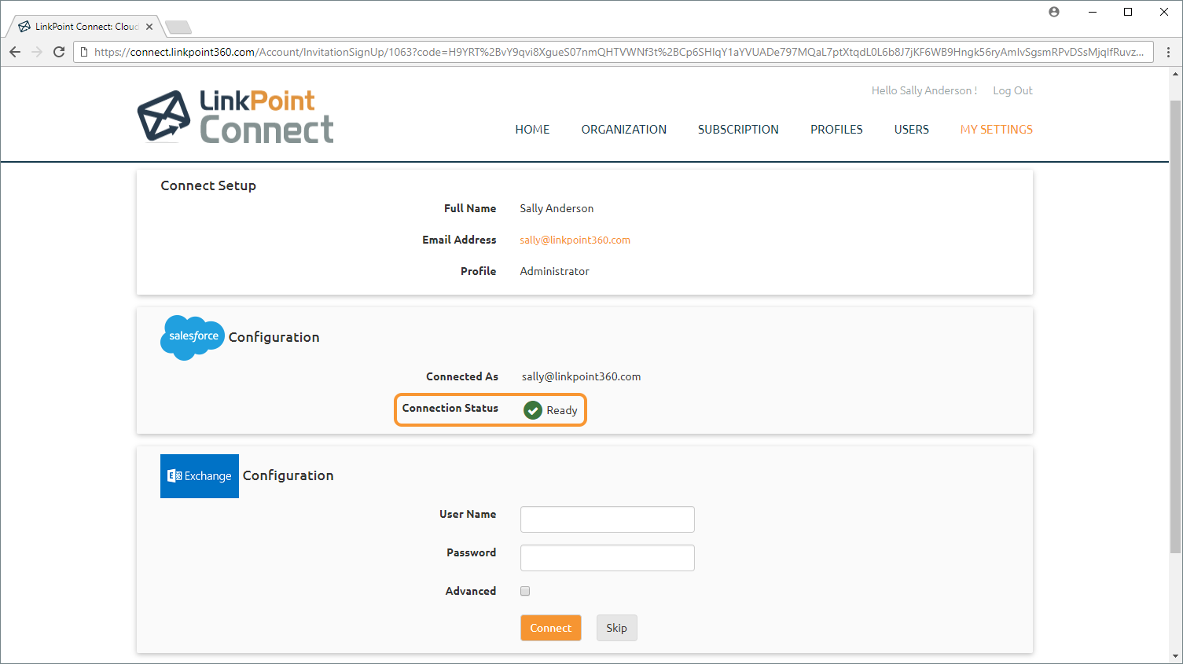Screen dimensions: 1183x664
Task: Open a new browser tab
Action: (x=178, y=28)
